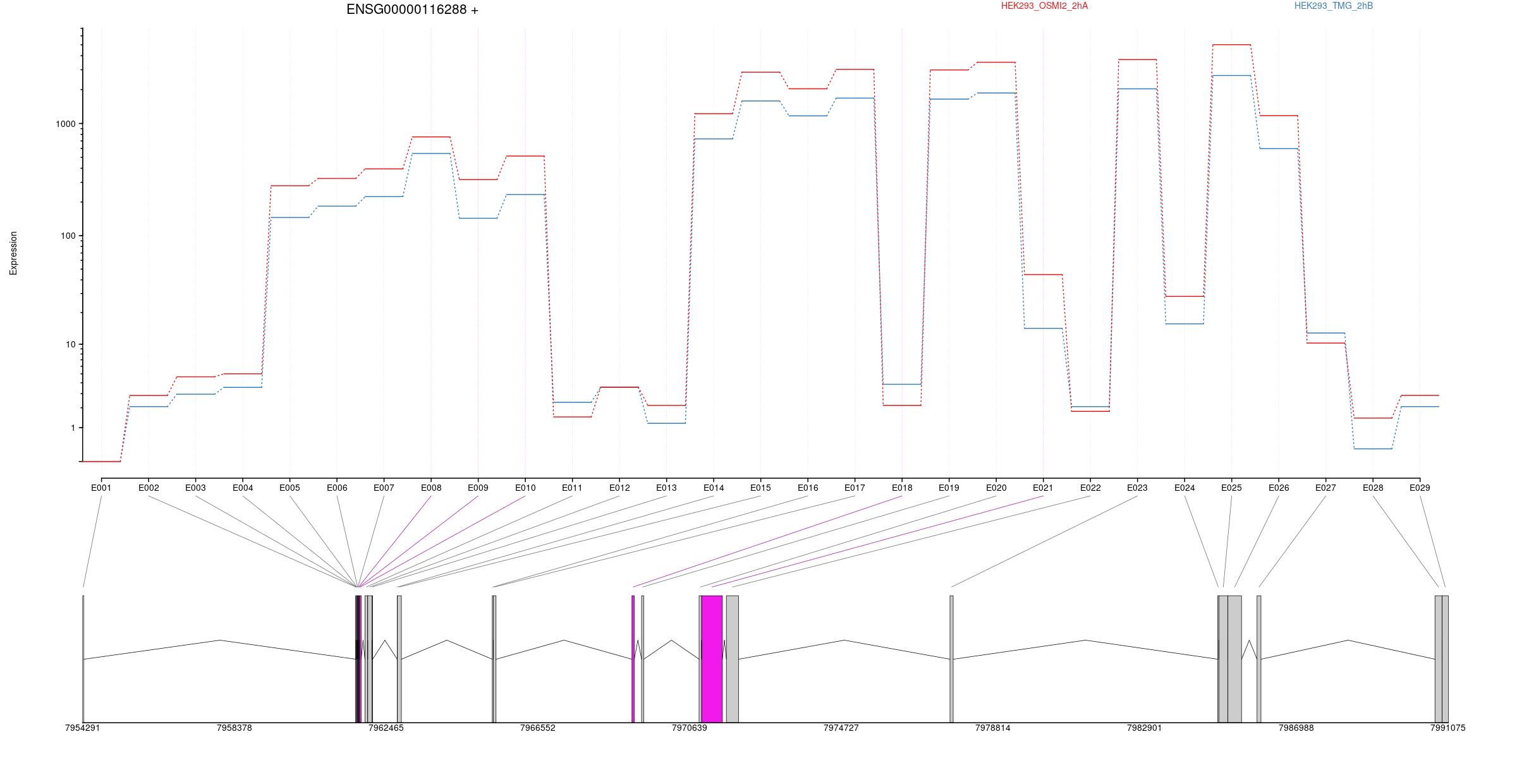The height and width of the screenshot is (758, 1517).
Task: Click genomic coordinate 7986988
Action: [x=1296, y=728]
